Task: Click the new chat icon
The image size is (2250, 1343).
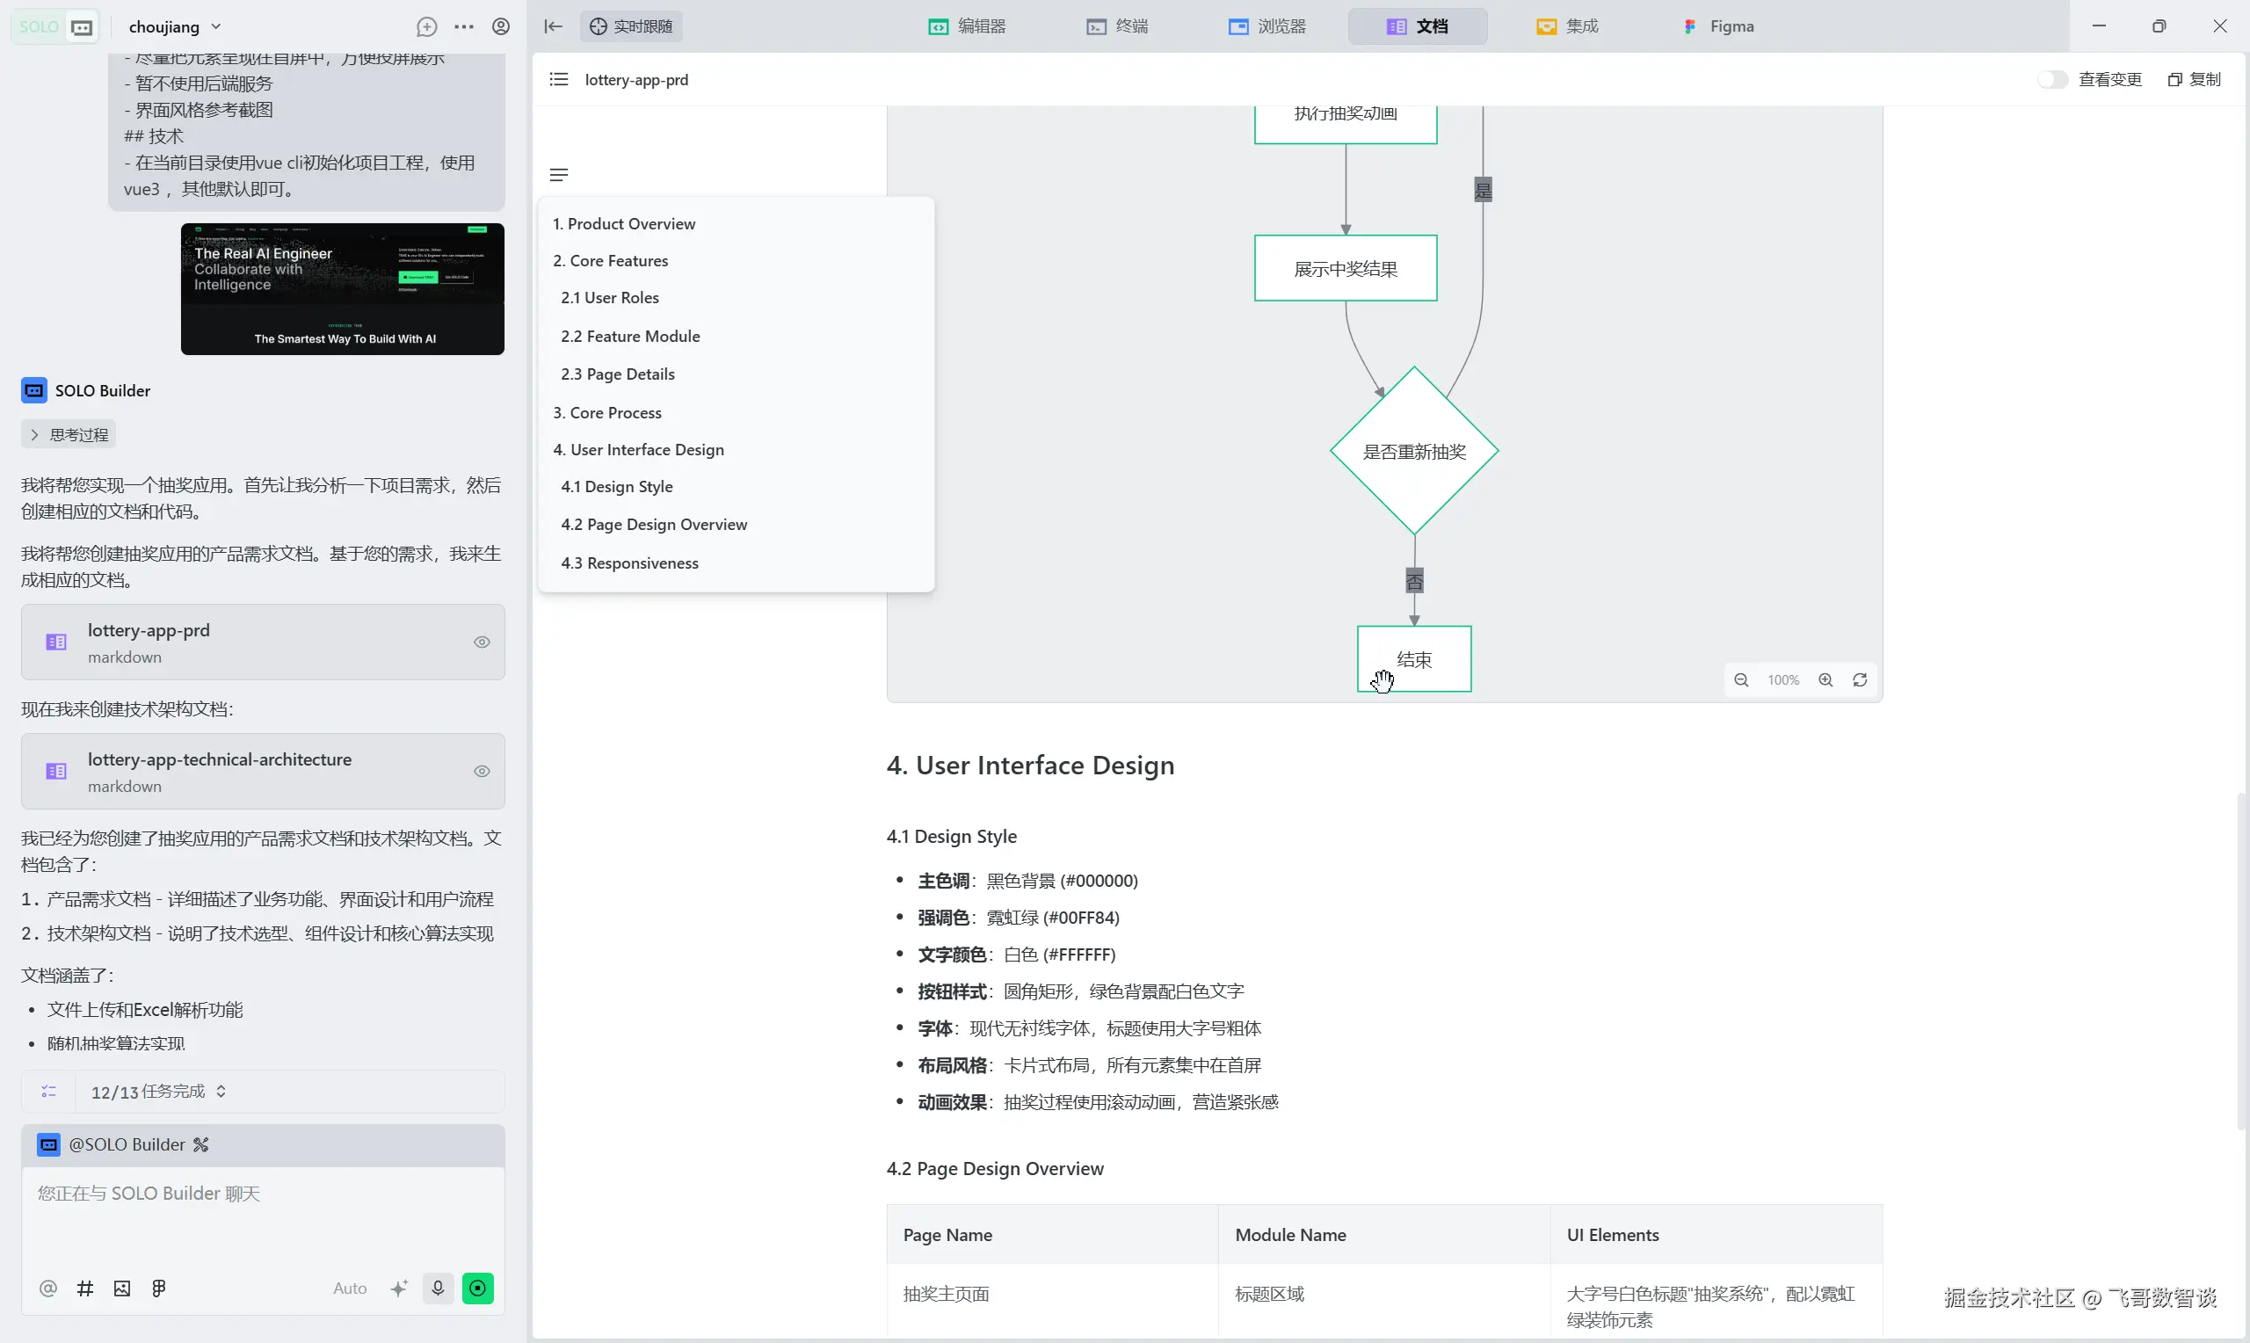Action: 426,27
